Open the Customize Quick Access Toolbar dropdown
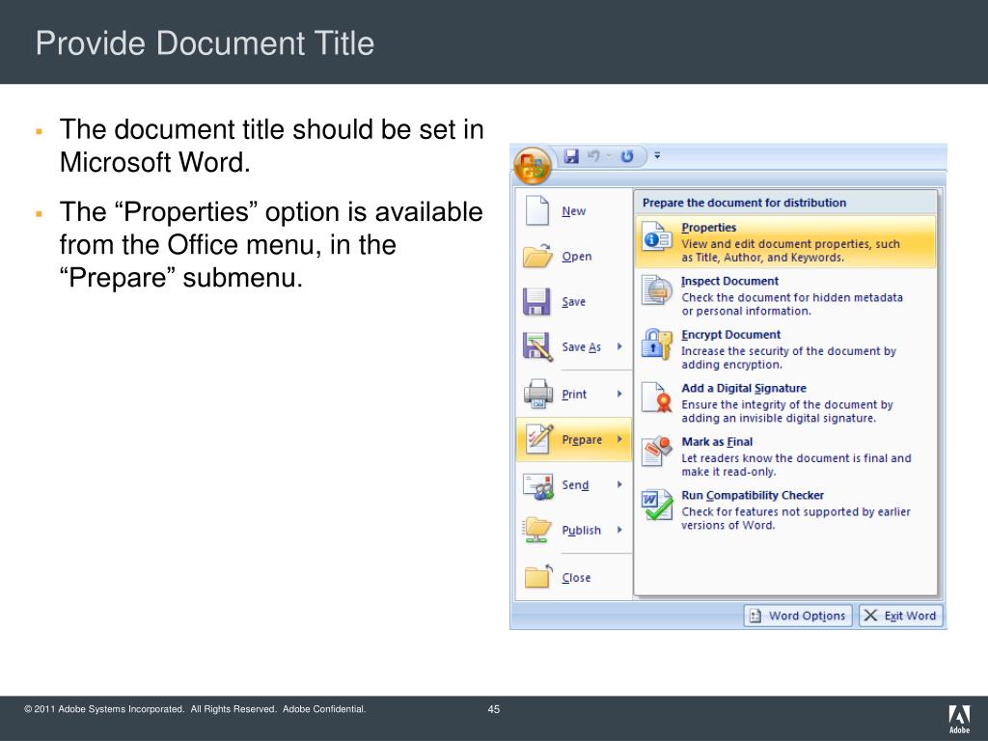This screenshot has height=741, width=988. coord(657,155)
